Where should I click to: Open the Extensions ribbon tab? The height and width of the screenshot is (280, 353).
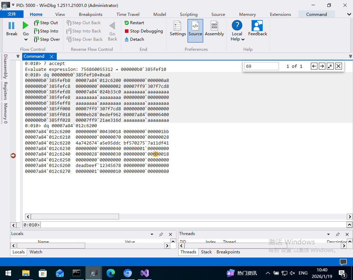280,15
